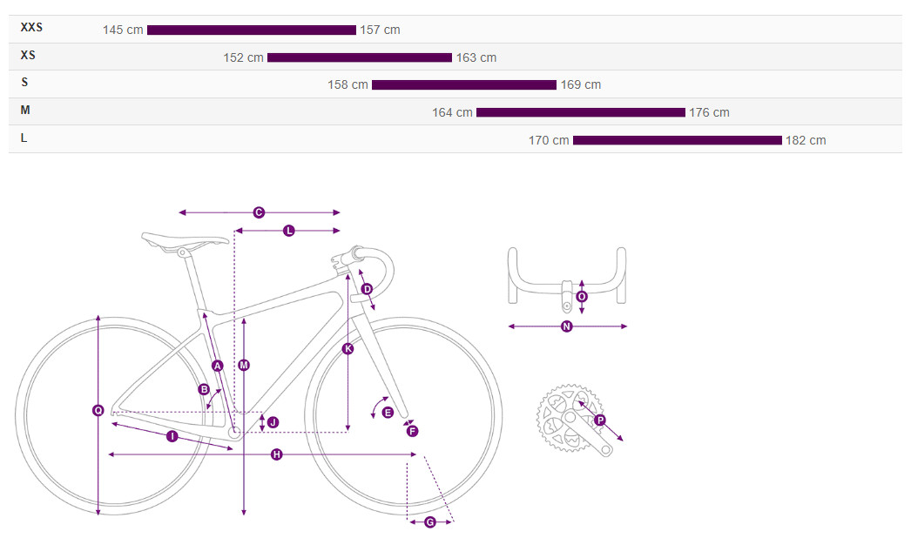Select the M size row label
The image size is (911, 538).
click(x=25, y=111)
